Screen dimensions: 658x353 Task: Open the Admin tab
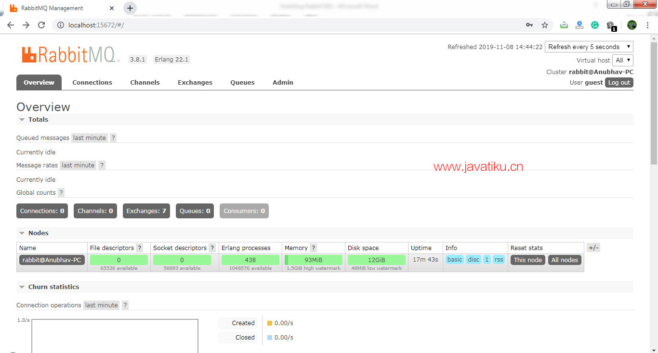[283, 82]
